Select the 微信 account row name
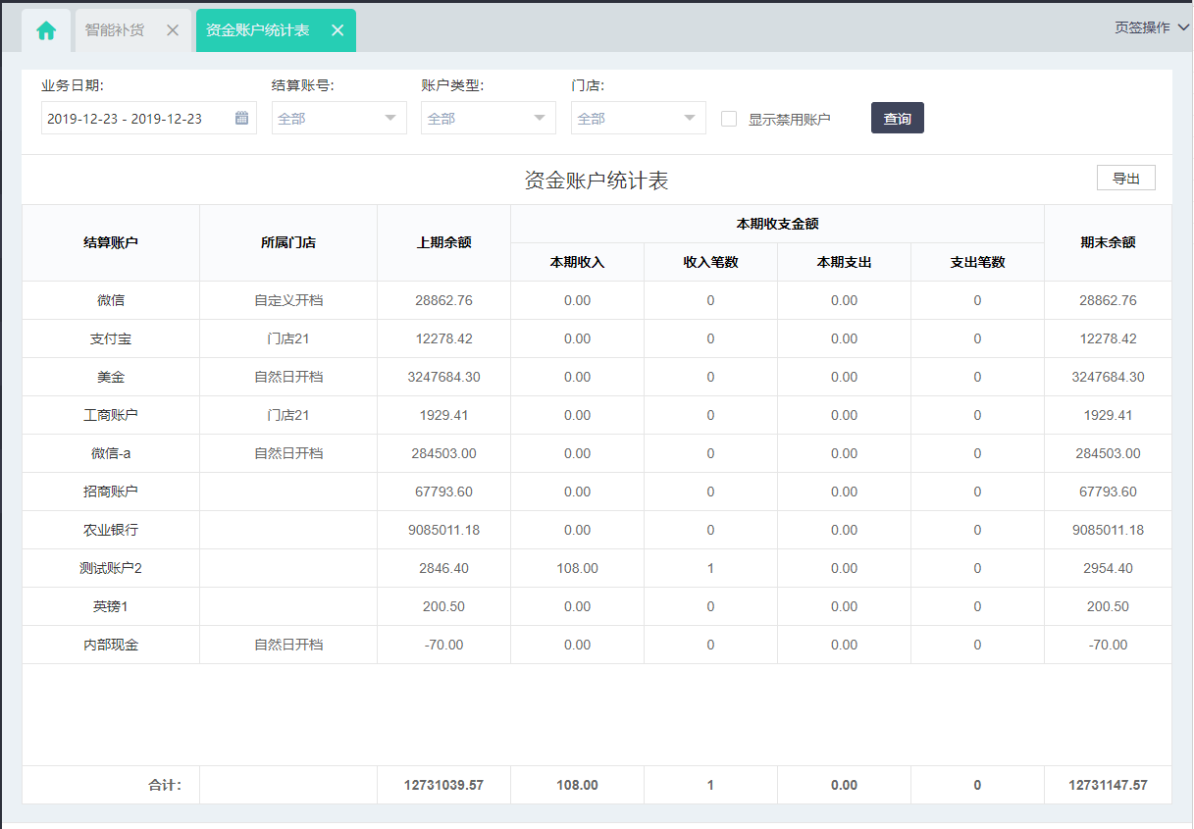The height and width of the screenshot is (829, 1194). pyautogui.click(x=111, y=300)
